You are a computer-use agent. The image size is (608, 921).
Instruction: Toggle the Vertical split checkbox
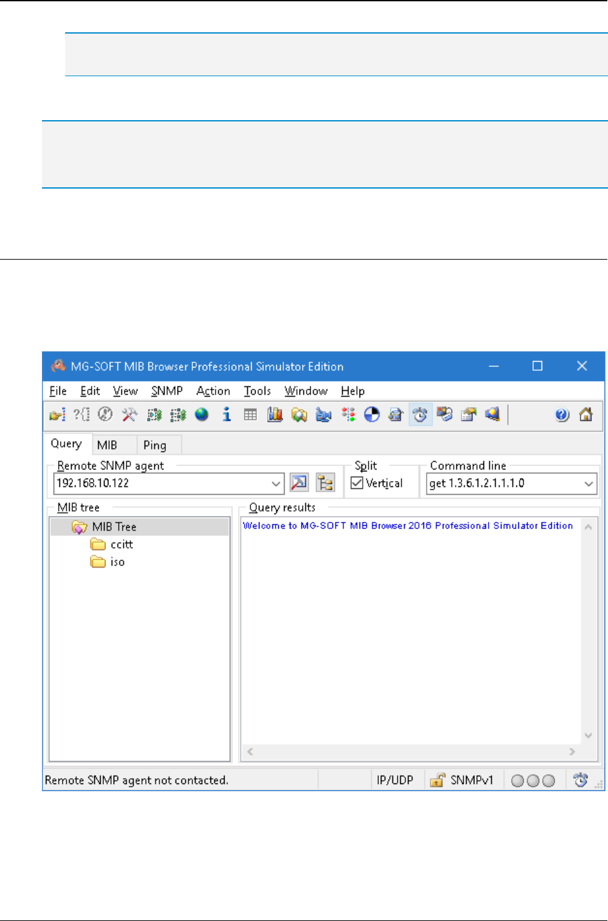[357, 482]
